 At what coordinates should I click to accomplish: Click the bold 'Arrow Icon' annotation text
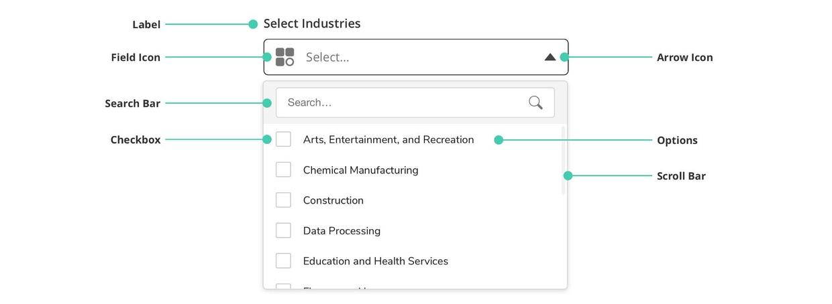(x=684, y=58)
